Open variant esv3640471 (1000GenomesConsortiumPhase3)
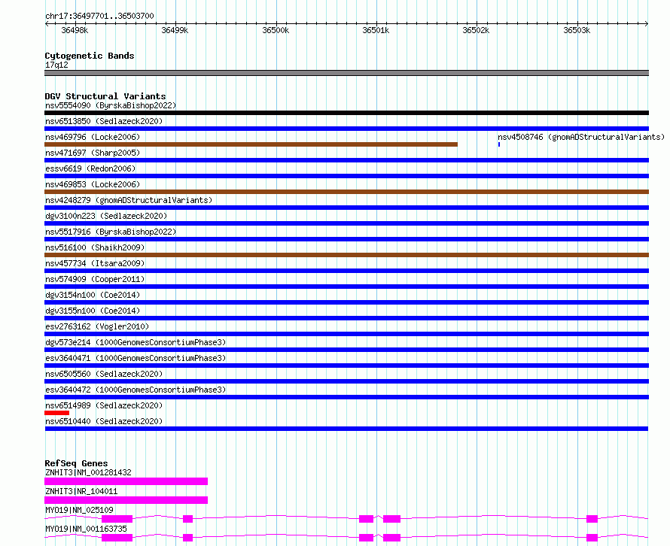This screenshot has height=546, width=670. point(136,358)
